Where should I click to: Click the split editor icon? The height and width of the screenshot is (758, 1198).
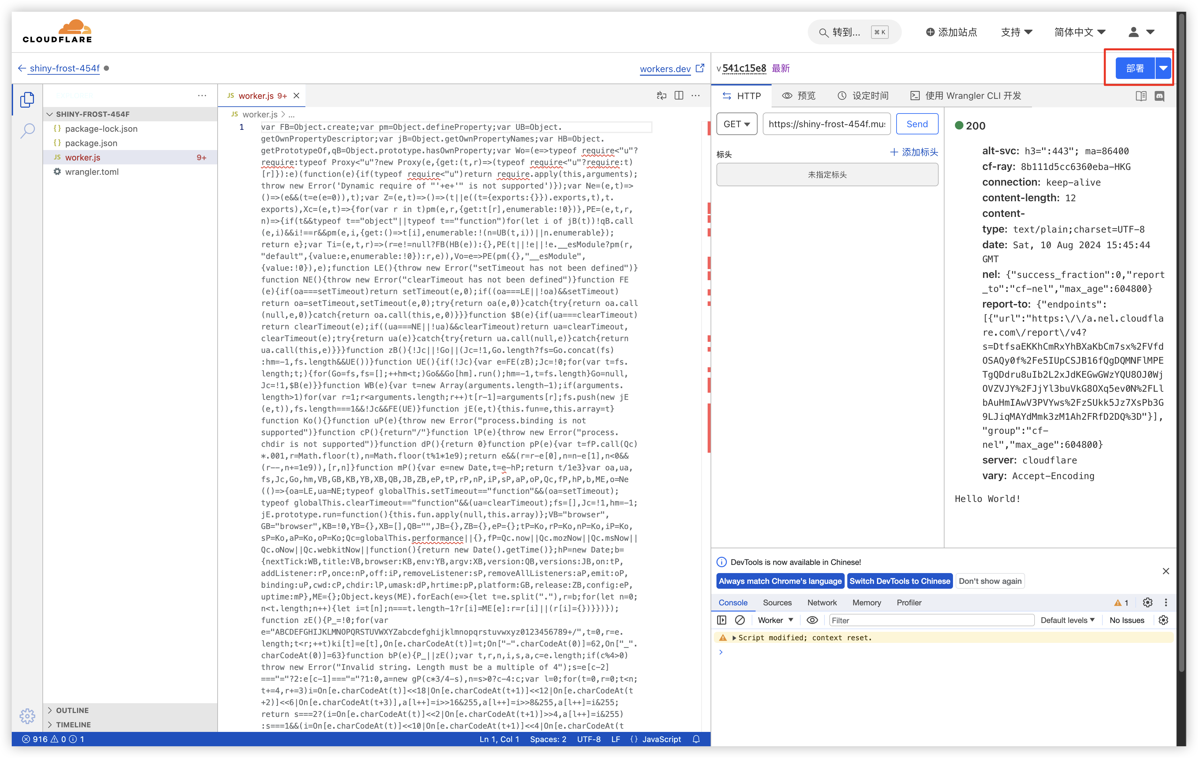(x=679, y=96)
